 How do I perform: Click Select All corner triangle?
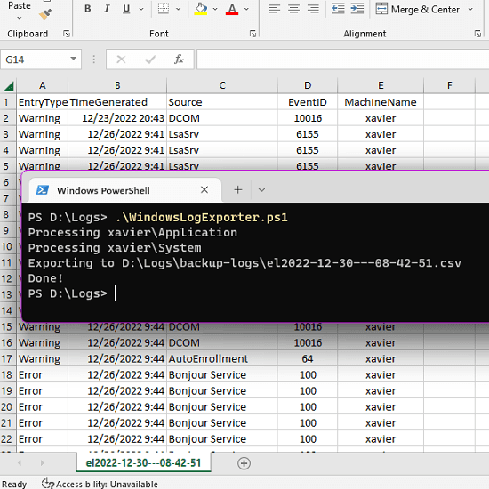pyautogui.click(x=9, y=85)
